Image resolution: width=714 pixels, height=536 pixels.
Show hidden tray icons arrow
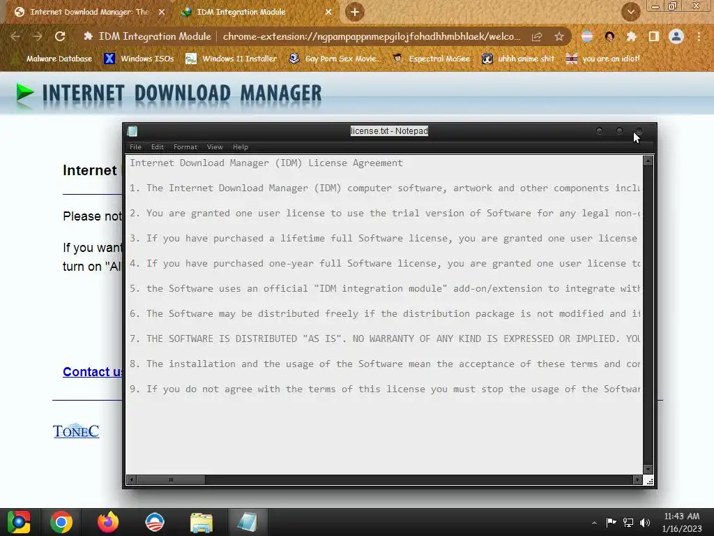pos(594,523)
